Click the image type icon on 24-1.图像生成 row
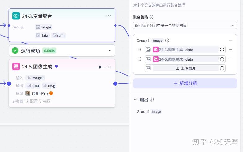Viewport: 244px width, 152px height. pos(148,50)
